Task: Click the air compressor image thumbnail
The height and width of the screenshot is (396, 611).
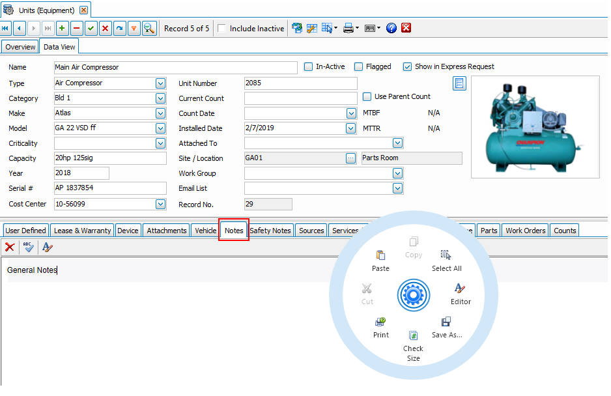Action: point(535,127)
